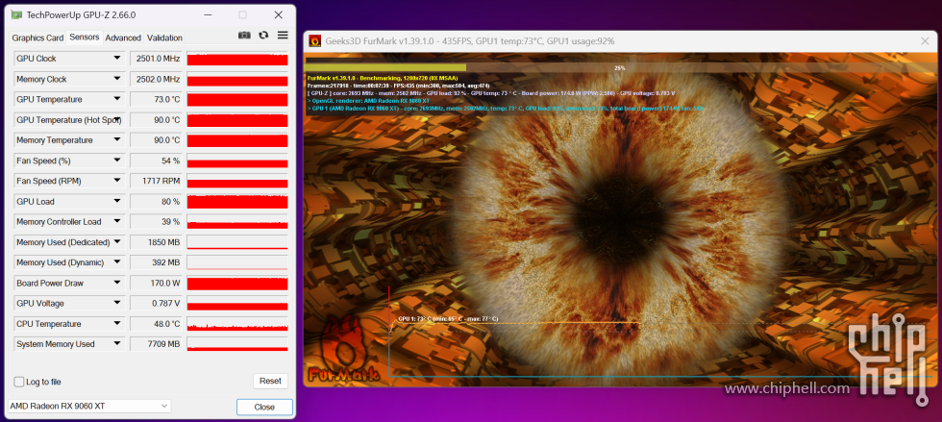Image resolution: width=942 pixels, height=422 pixels.
Task: Click the FurMark flame logo
Action: click(344, 349)
